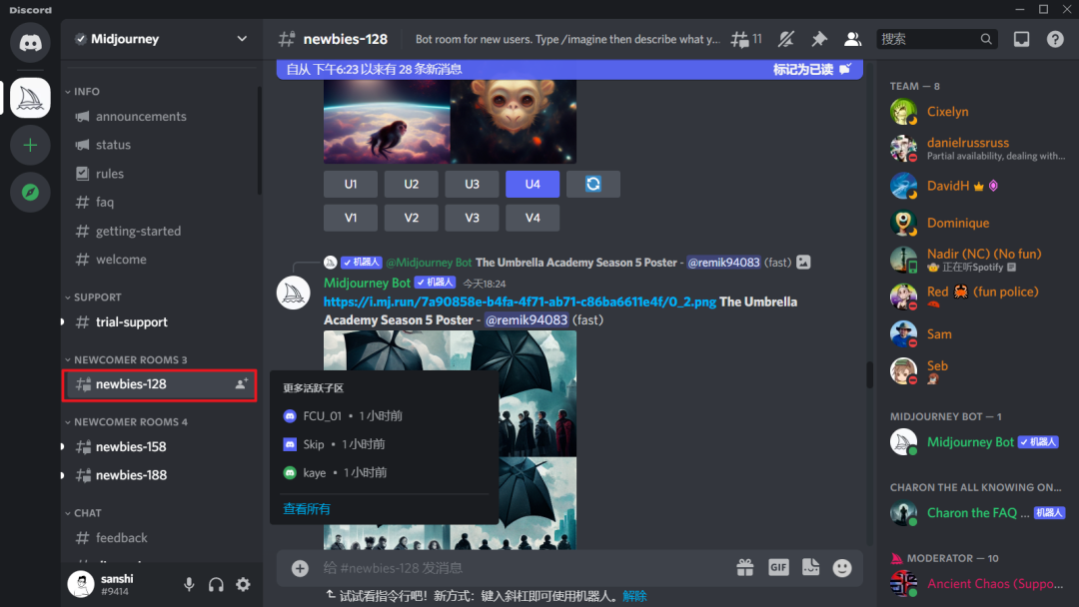Viewport: 1079px width, 607px height.
Task: Toggle member list visibility
Action: [x=852, y=39]
